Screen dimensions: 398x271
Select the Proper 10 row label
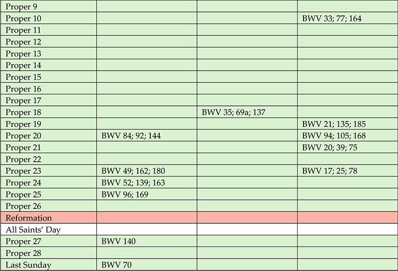48,18
